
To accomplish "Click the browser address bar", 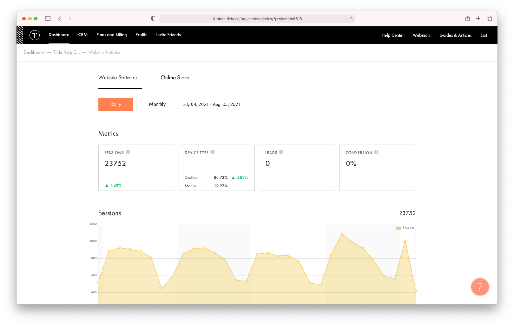I will [257, 19].
